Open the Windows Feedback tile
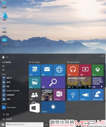Image resolution: width=106 pixels, height=127 pixels. point(98,95)
